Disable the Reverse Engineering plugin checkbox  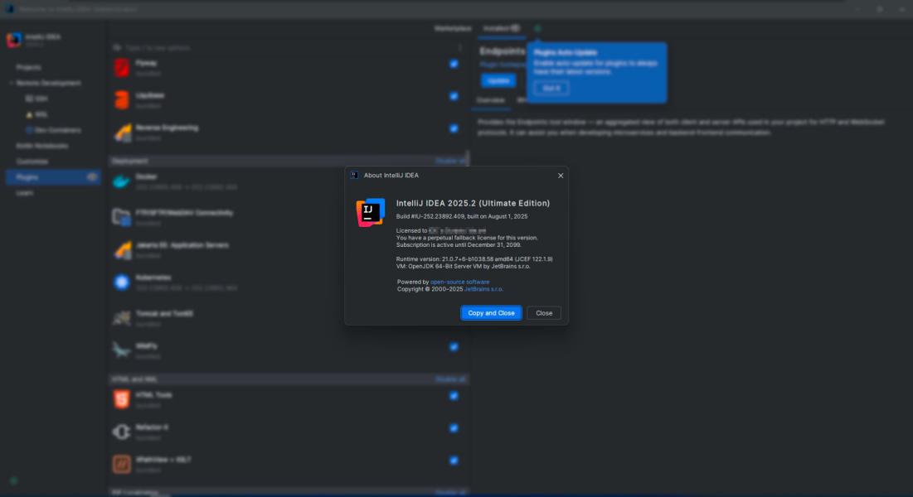point(454,128)
